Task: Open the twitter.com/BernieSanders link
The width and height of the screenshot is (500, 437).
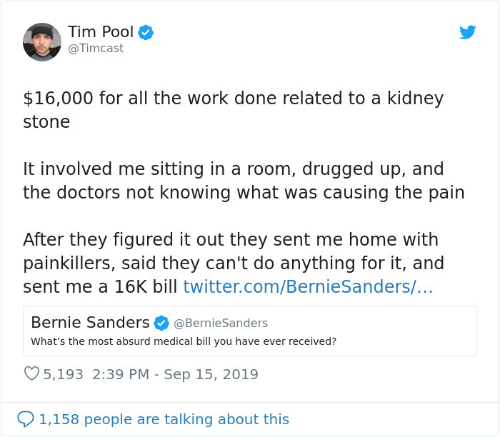Action: pyautogui.click(x=308, y=286)
